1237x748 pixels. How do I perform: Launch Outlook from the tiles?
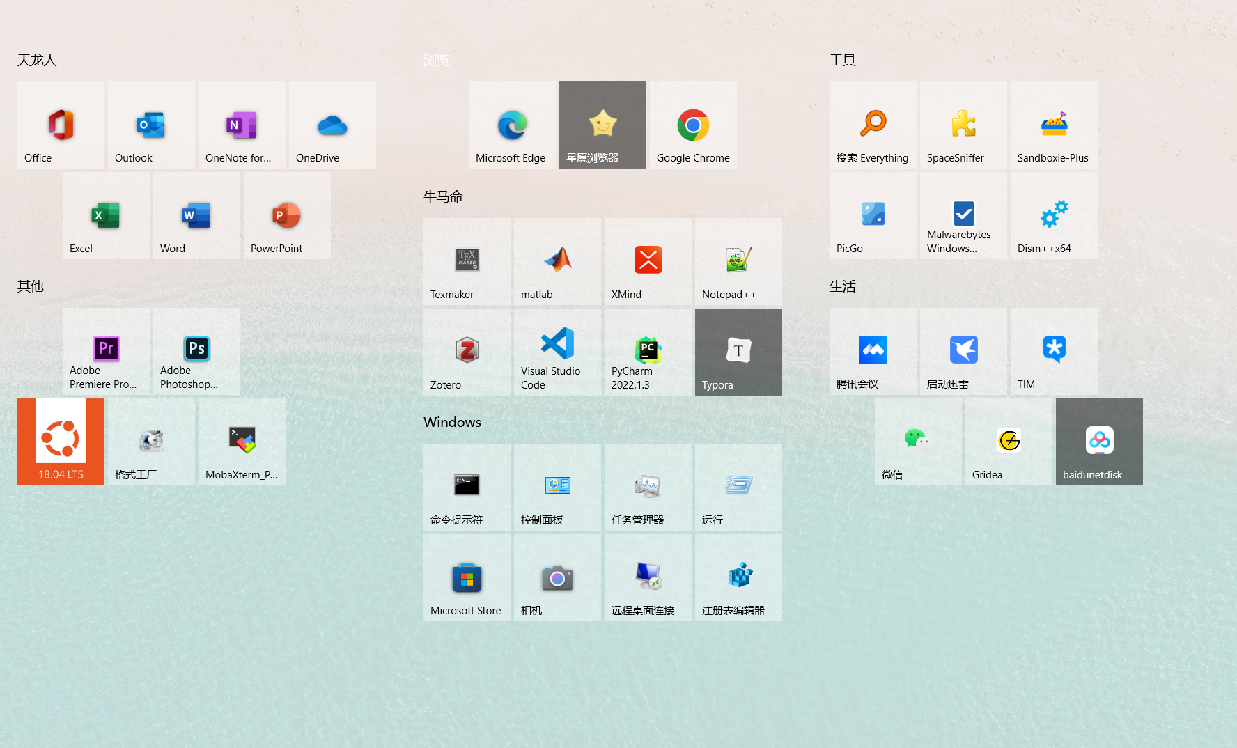(151, 125)
